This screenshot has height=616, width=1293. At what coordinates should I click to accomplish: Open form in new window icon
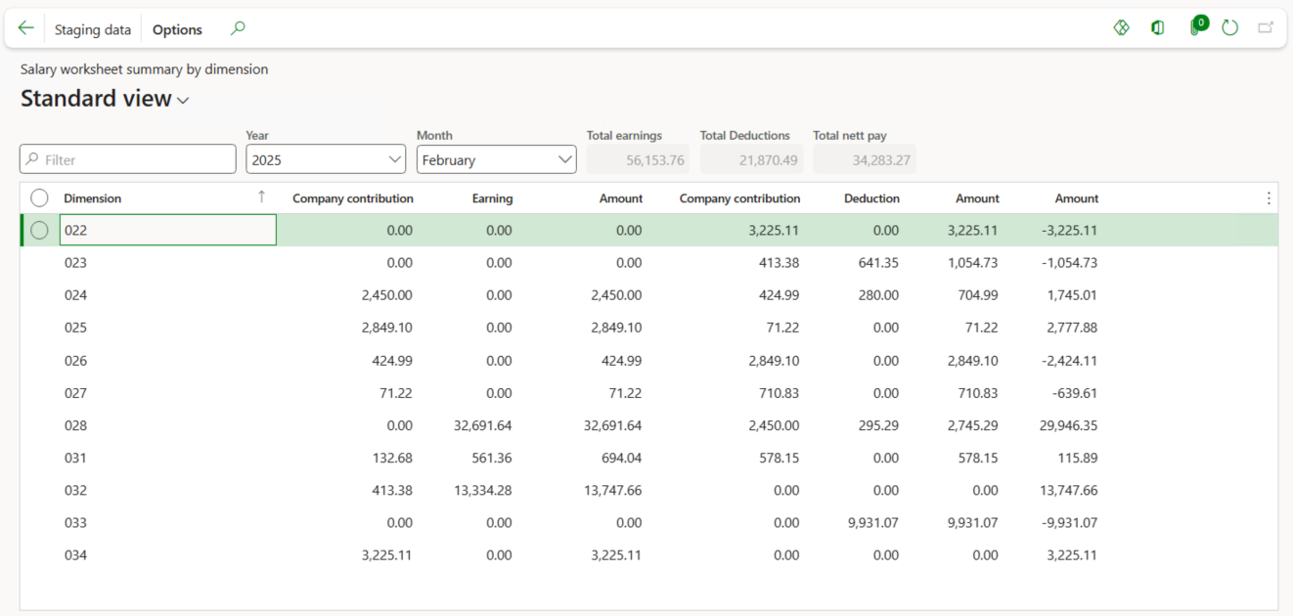click(1266, 28)
